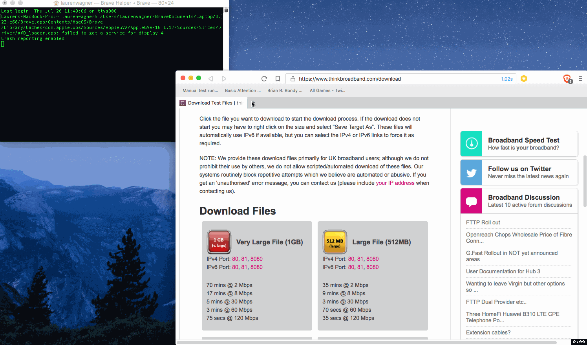Click the yellow hexagon Brave Payments icon
The width and height of the screenshot is (587, 345).
(x=524, y=79)
